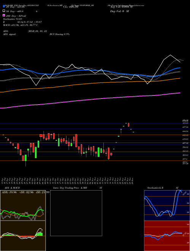Click the 432.33 price axis label
This screenshot has width=190, height=251.
(186, 135)
